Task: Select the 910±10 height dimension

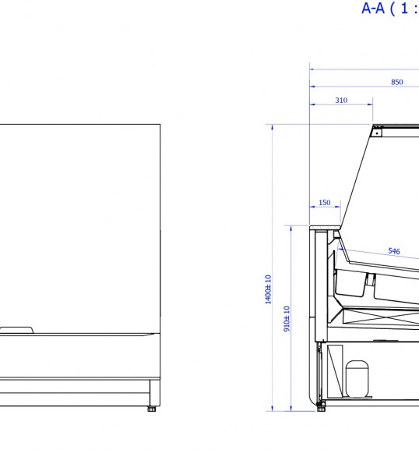Action: 287,319
